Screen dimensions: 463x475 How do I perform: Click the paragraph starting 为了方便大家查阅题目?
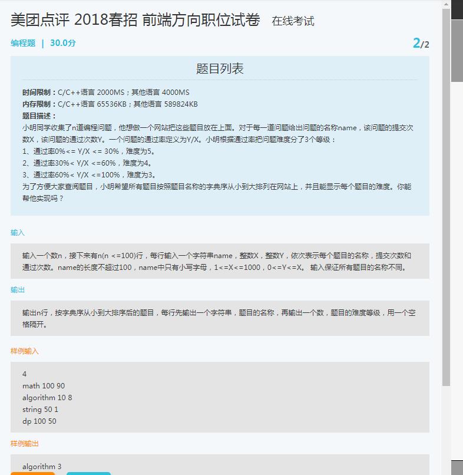coord(217,192)
